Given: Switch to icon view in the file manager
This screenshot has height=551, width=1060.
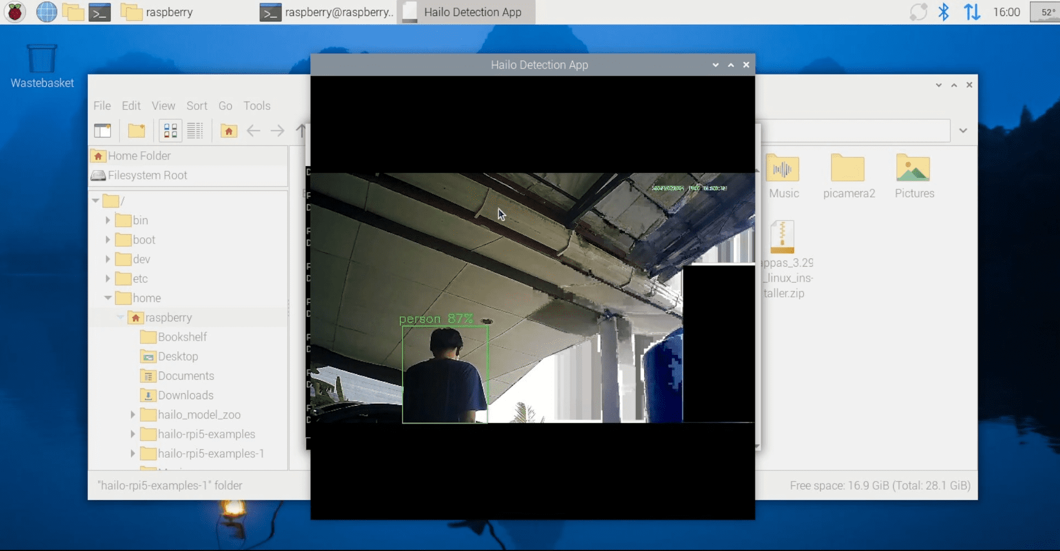Looking at the screenshot, I should tap(170, 130).
